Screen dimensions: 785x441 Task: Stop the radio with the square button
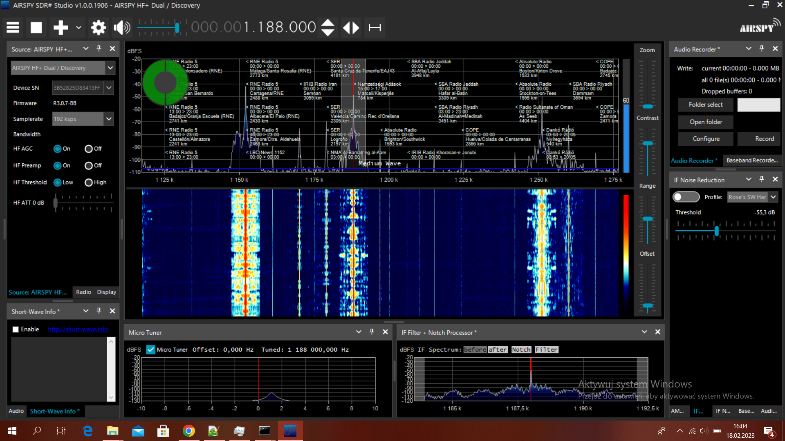[36, 28]
